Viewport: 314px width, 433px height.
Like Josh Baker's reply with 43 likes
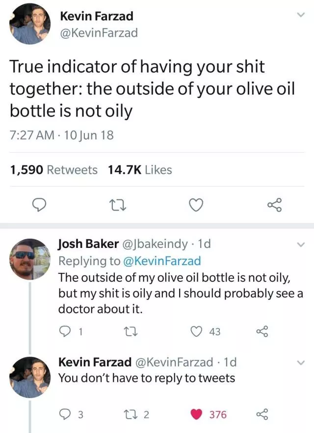tap(198, 332)
